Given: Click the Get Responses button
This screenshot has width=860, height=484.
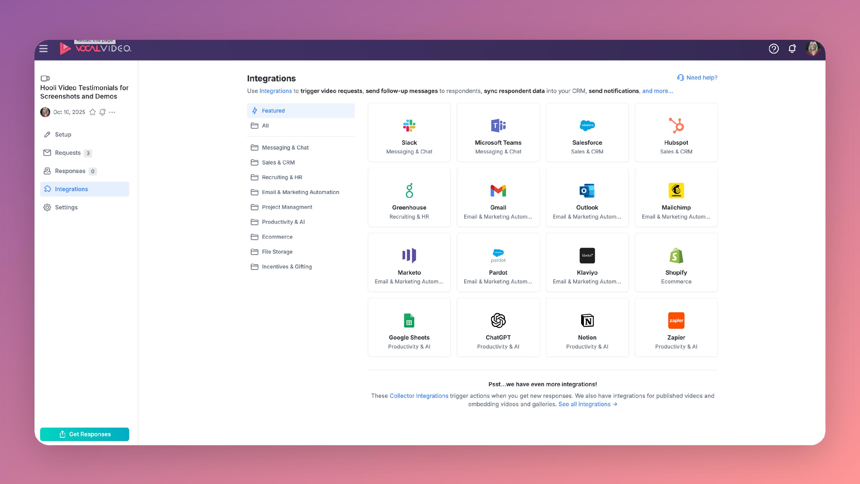Looking at the screenshot, I should pyautogui.click(x=85, y=434).
